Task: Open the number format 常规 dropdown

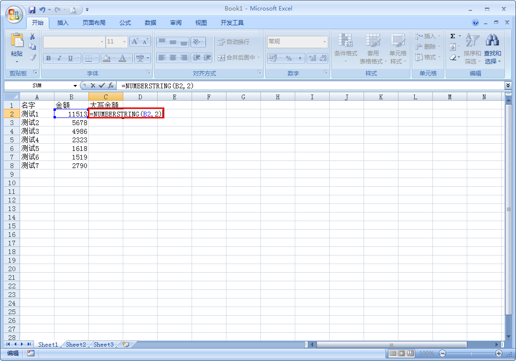Action: point(325,42)
